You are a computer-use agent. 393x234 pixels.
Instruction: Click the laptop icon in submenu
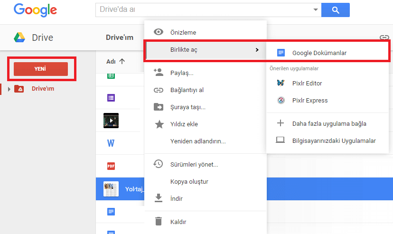click(x=280, y=140)
